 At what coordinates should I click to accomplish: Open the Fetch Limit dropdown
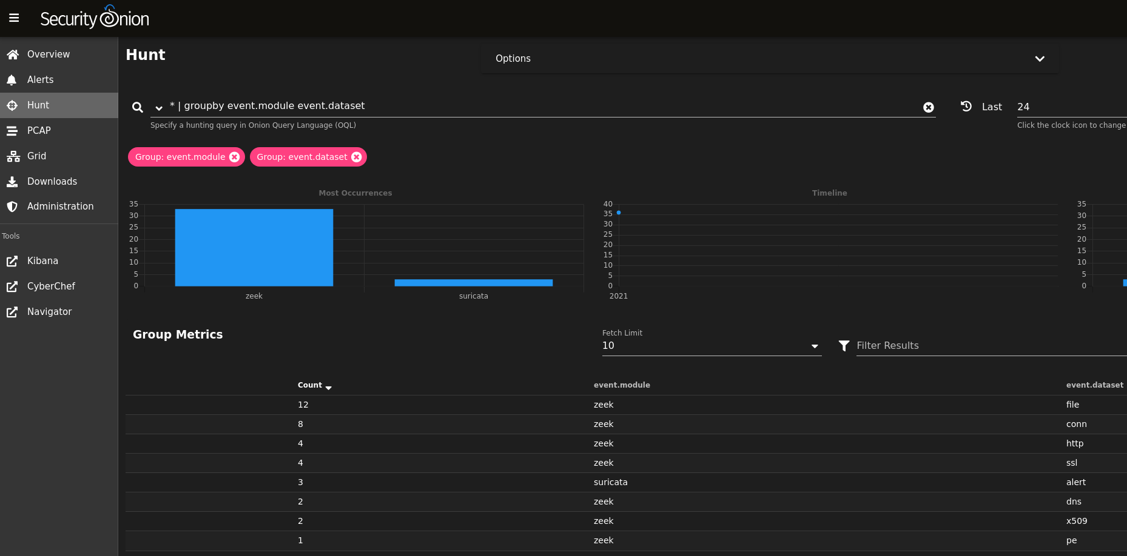tap(712, 346)
